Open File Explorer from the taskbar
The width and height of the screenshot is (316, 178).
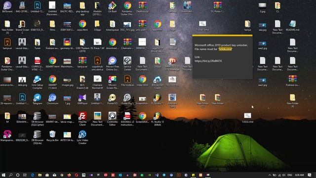pos(39,175)
